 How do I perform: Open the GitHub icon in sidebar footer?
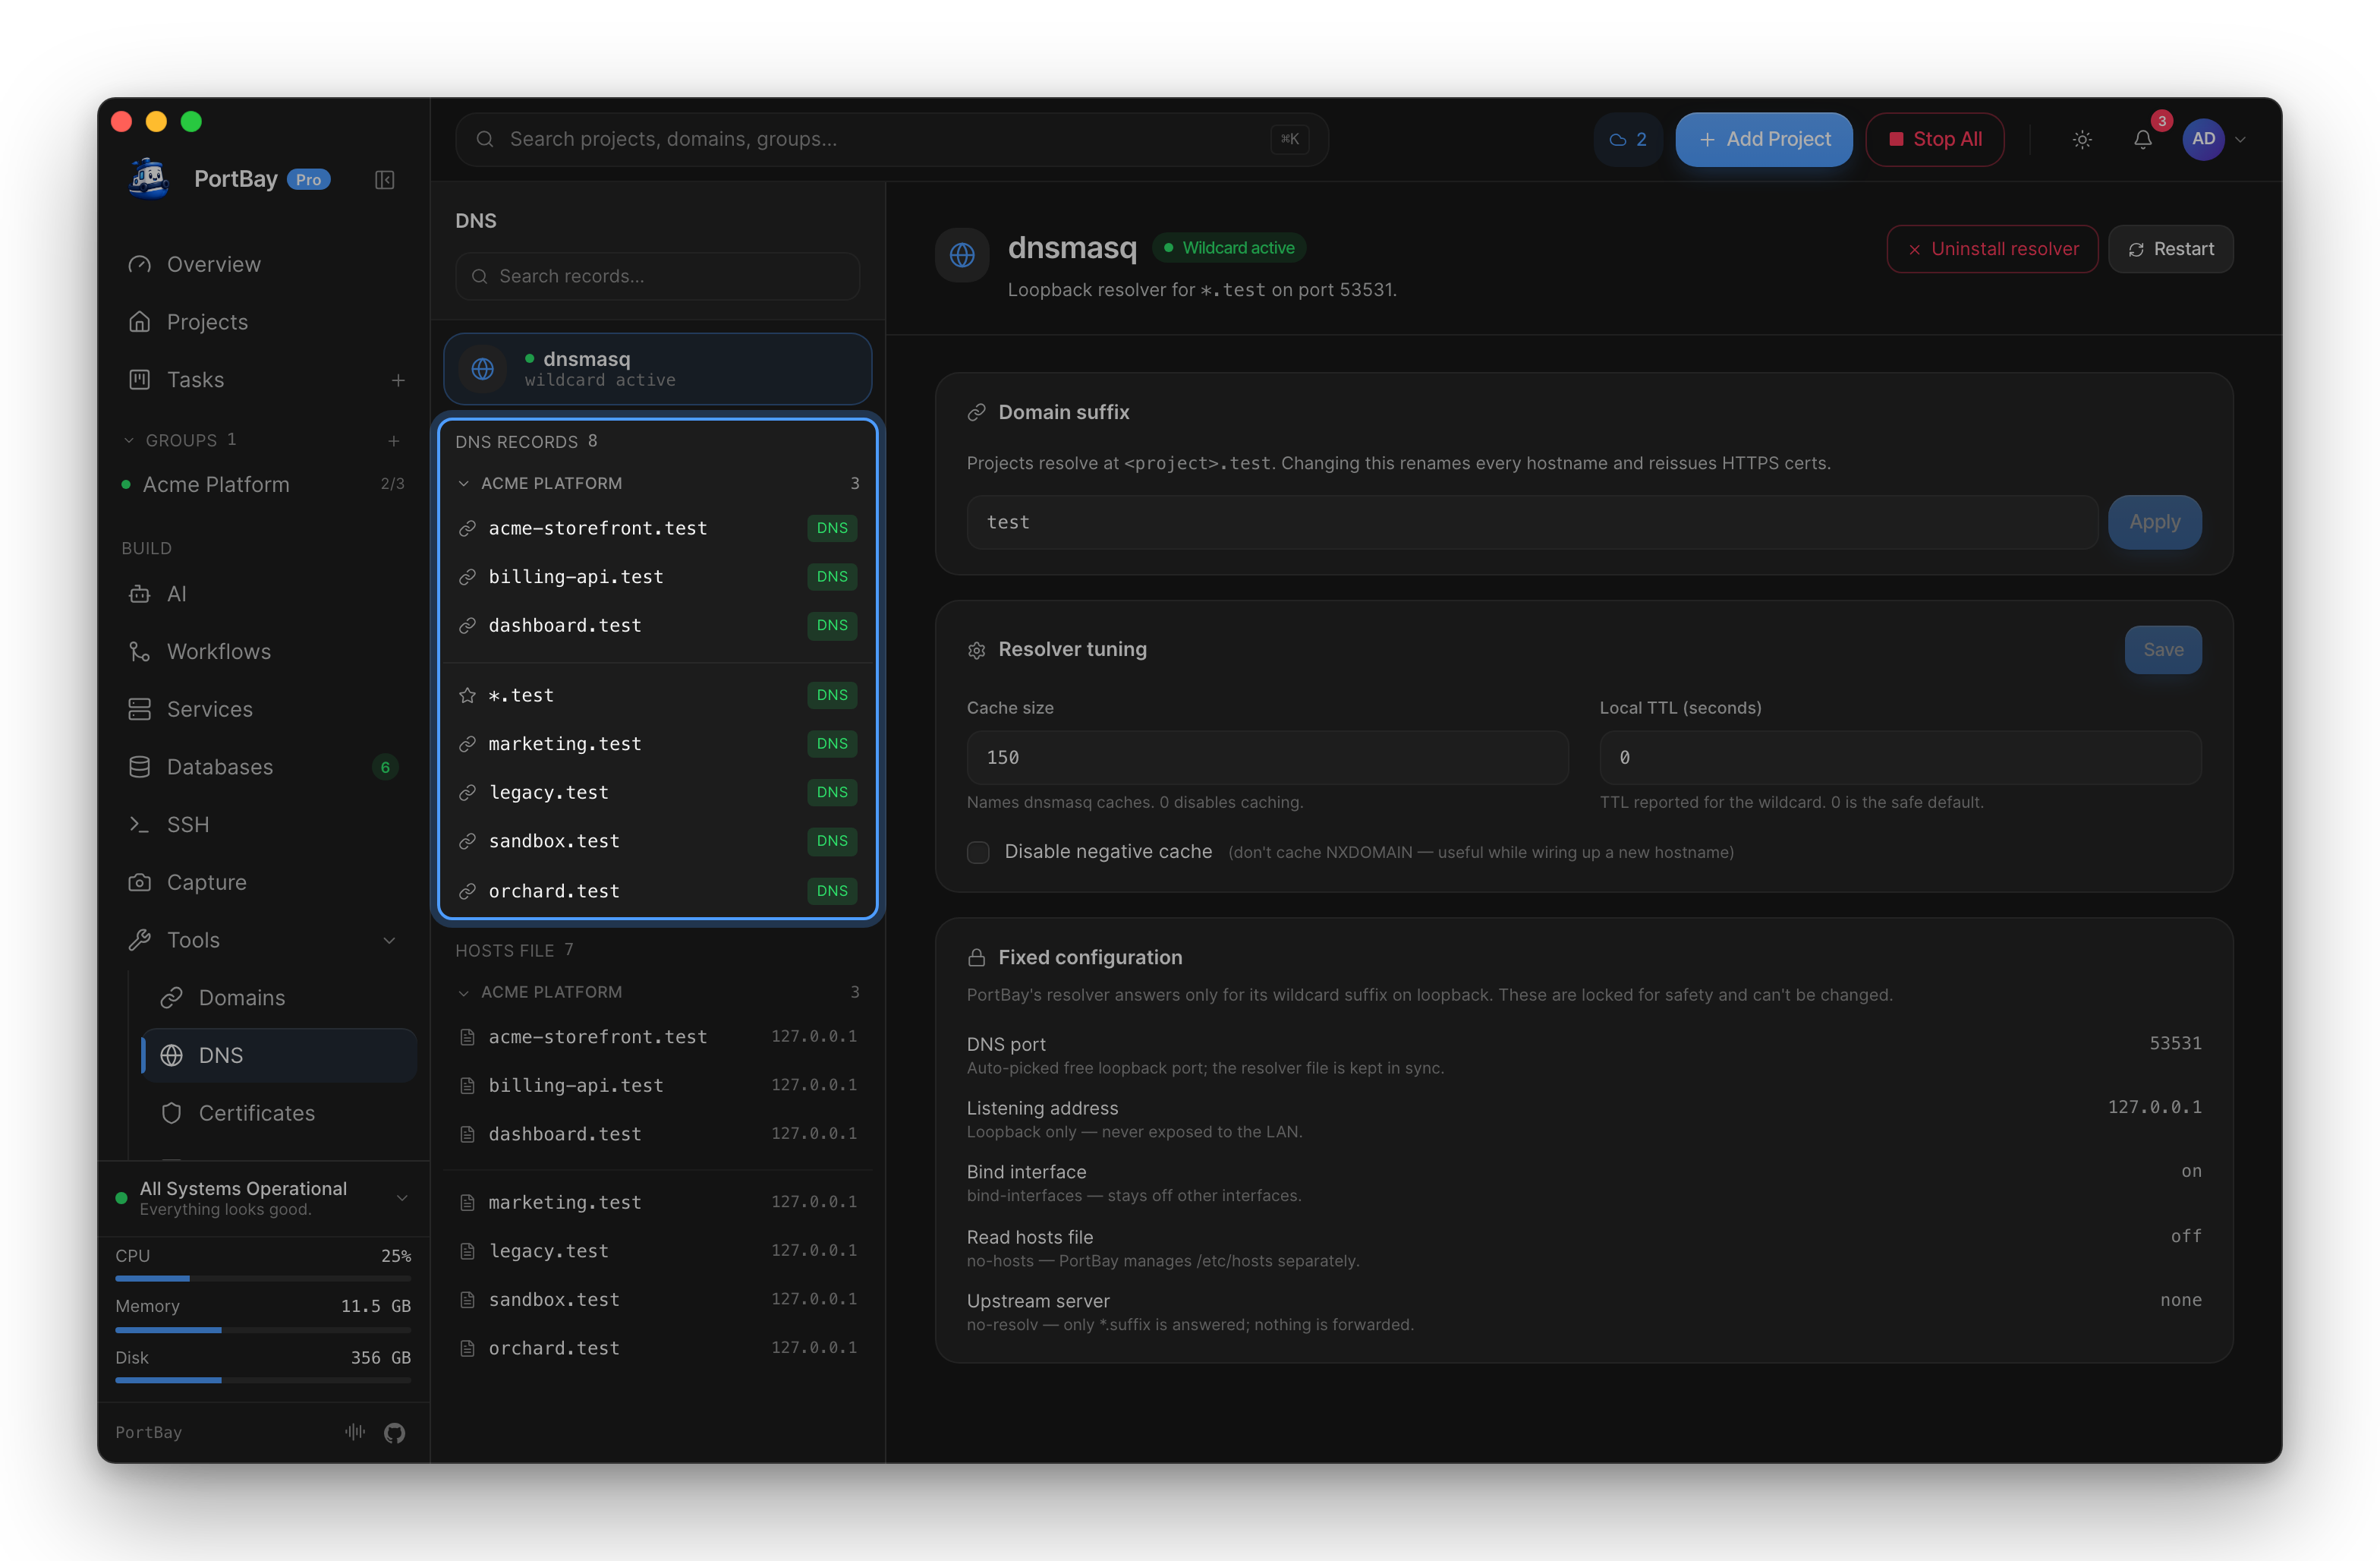pyautogui.click(x=395, y=1433)
